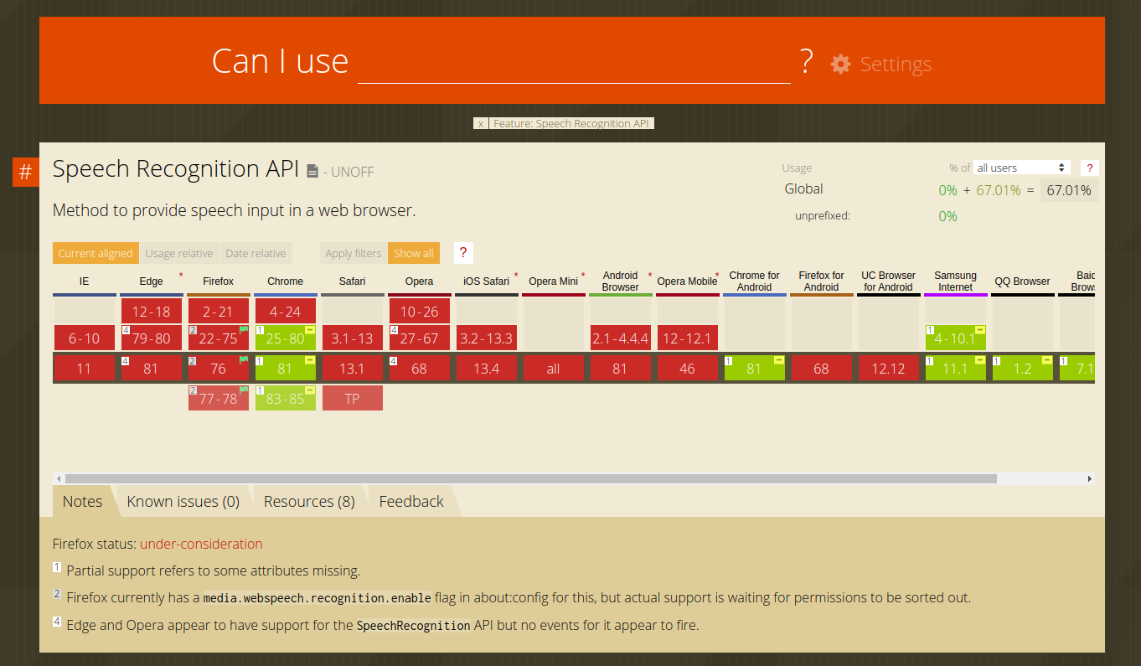Click the Opera Mini all cell

tap(554, 368)
